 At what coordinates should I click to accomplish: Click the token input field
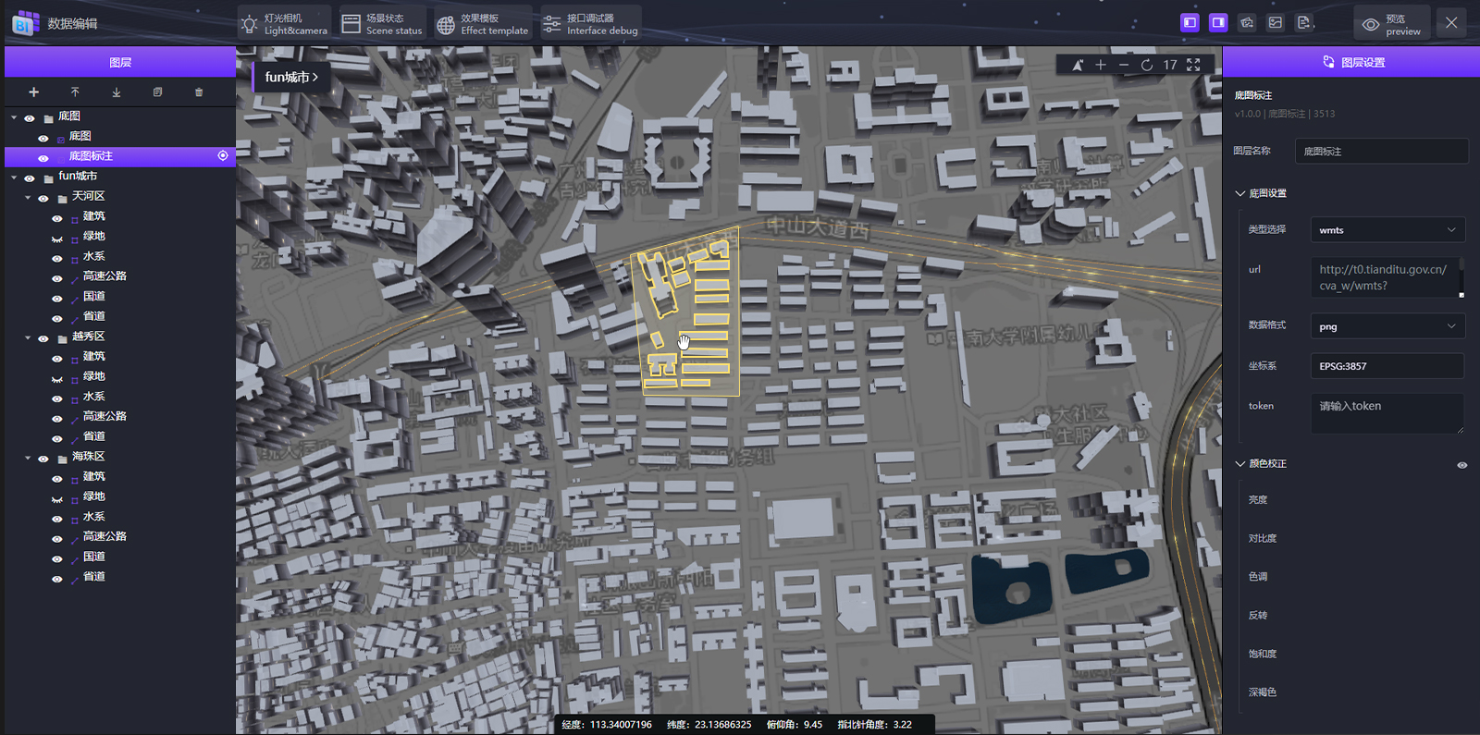pyautogui.click(x=1387, y=413)
